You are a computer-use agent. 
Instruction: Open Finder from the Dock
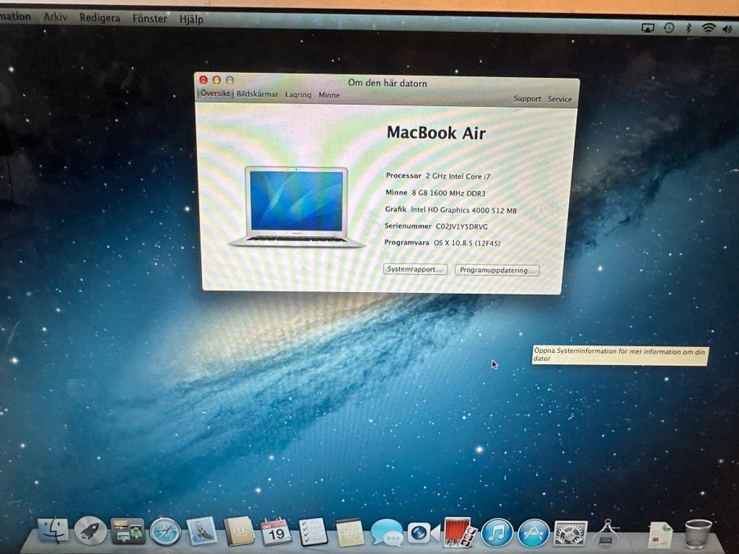(x=54, y=531)
